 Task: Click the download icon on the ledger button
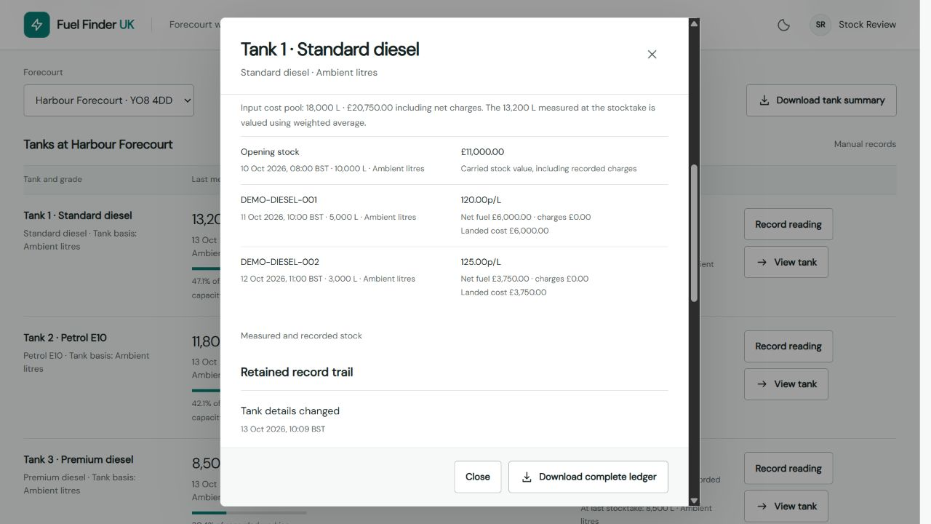[527, 477]
